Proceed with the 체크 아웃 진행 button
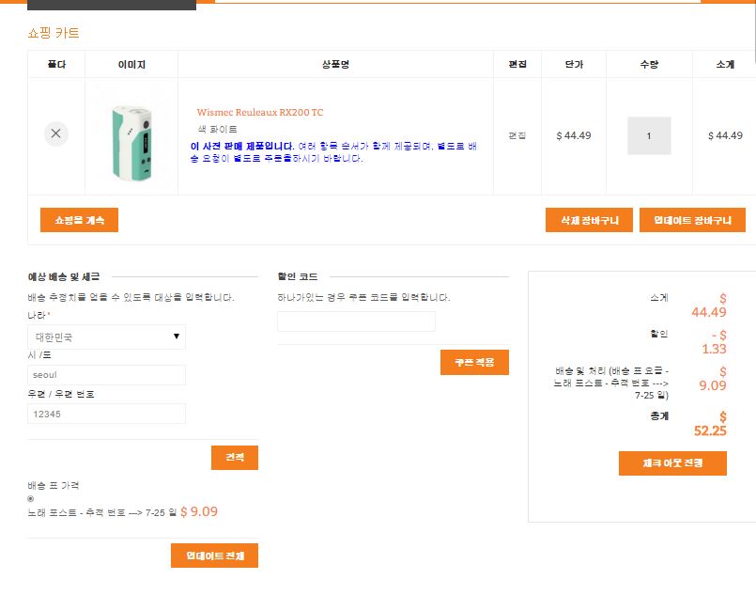 [x=672, y=463]
